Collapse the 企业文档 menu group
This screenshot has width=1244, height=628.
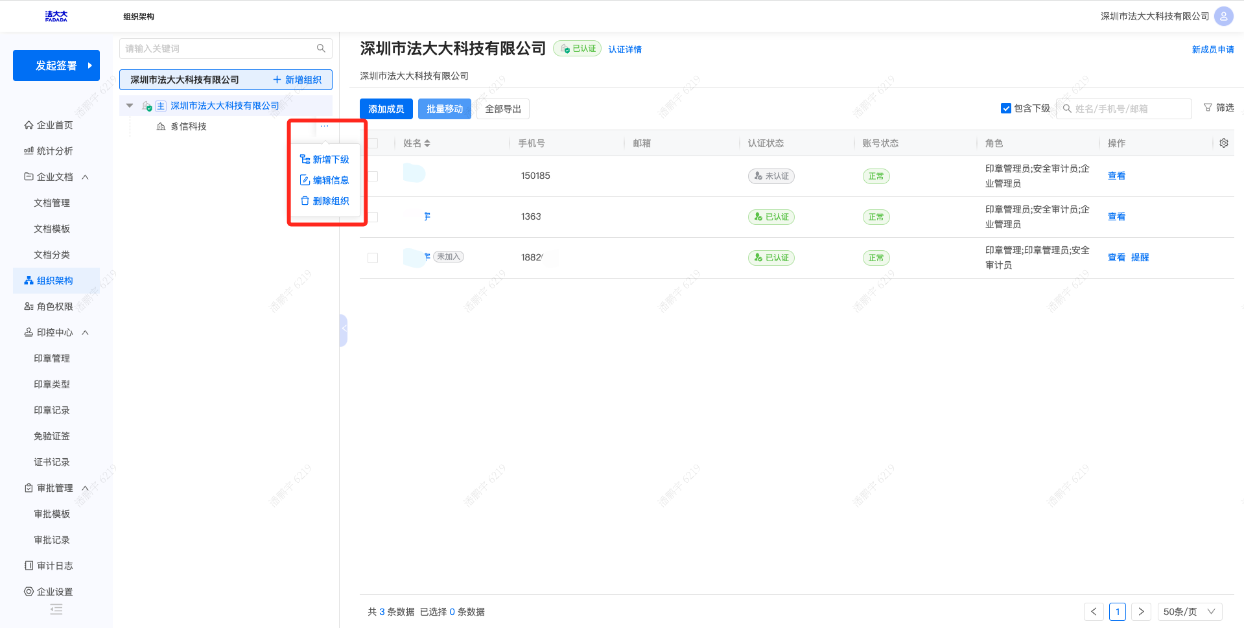point(85,177)
